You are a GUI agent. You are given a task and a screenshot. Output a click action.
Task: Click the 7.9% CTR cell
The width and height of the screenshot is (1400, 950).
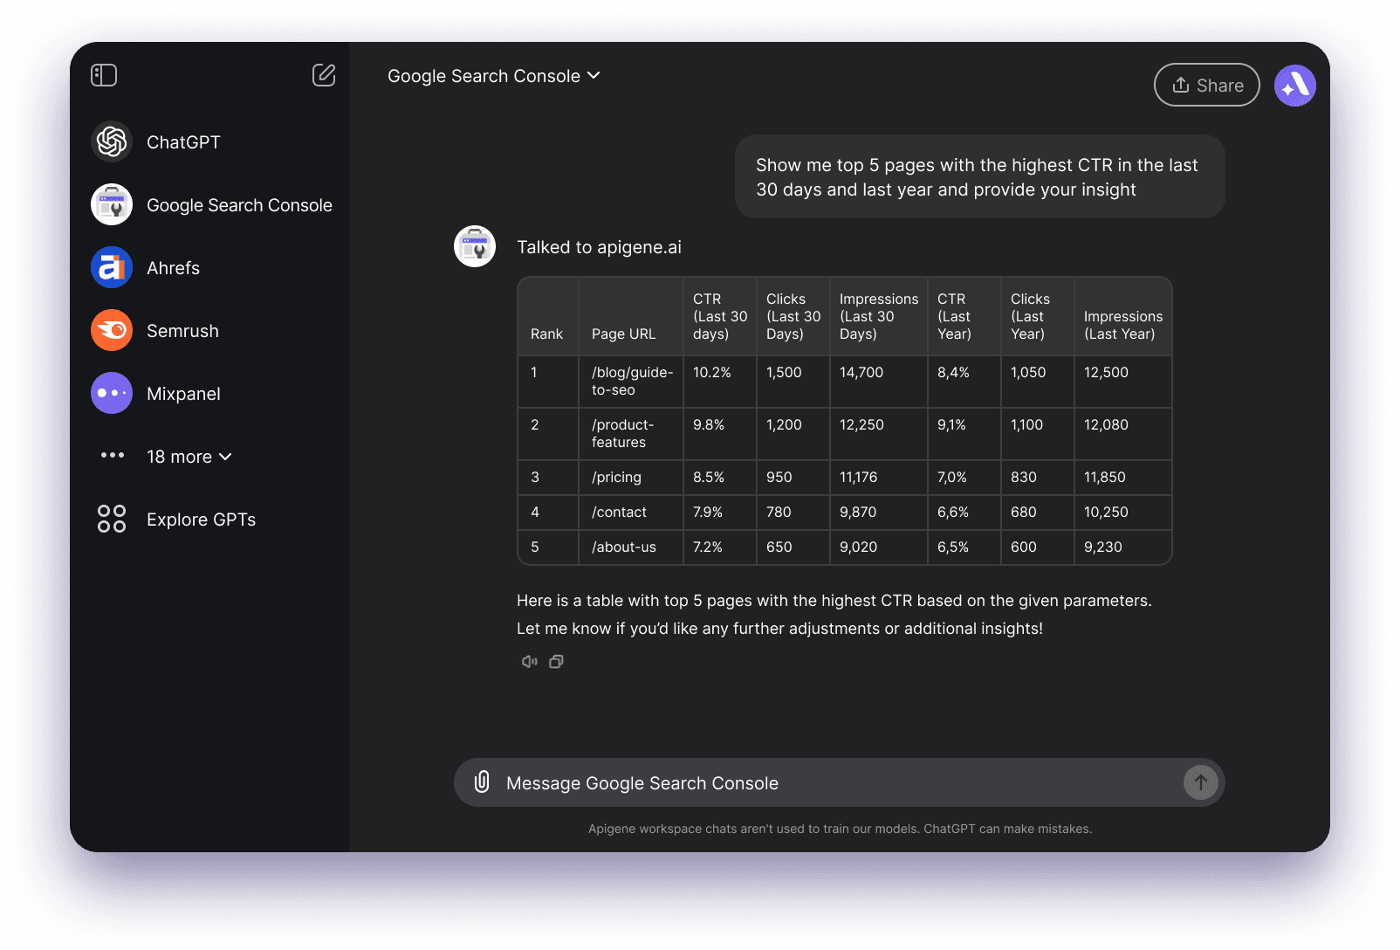pyautogui.click(x=720, y=513)
